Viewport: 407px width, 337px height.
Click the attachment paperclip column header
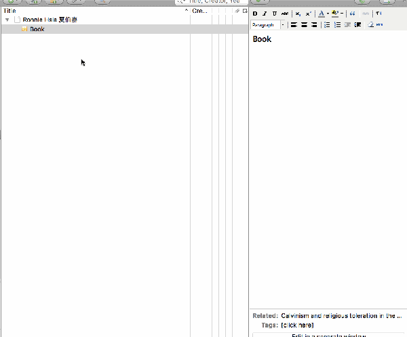pos(237,11)
